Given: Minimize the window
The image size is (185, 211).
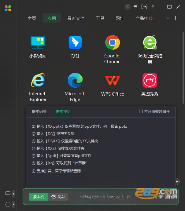Looking at the screenshot, I should tap(161, 7).
